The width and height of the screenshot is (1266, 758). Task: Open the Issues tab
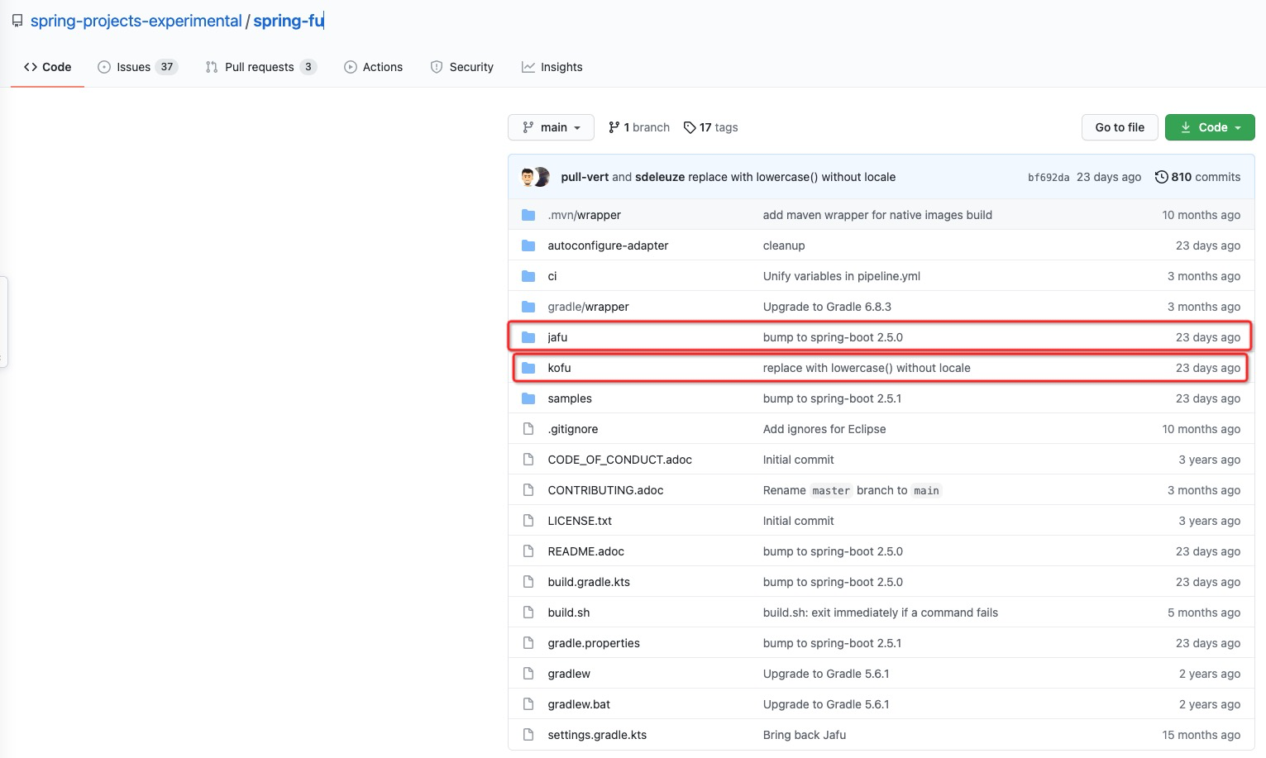pos(137,67)
